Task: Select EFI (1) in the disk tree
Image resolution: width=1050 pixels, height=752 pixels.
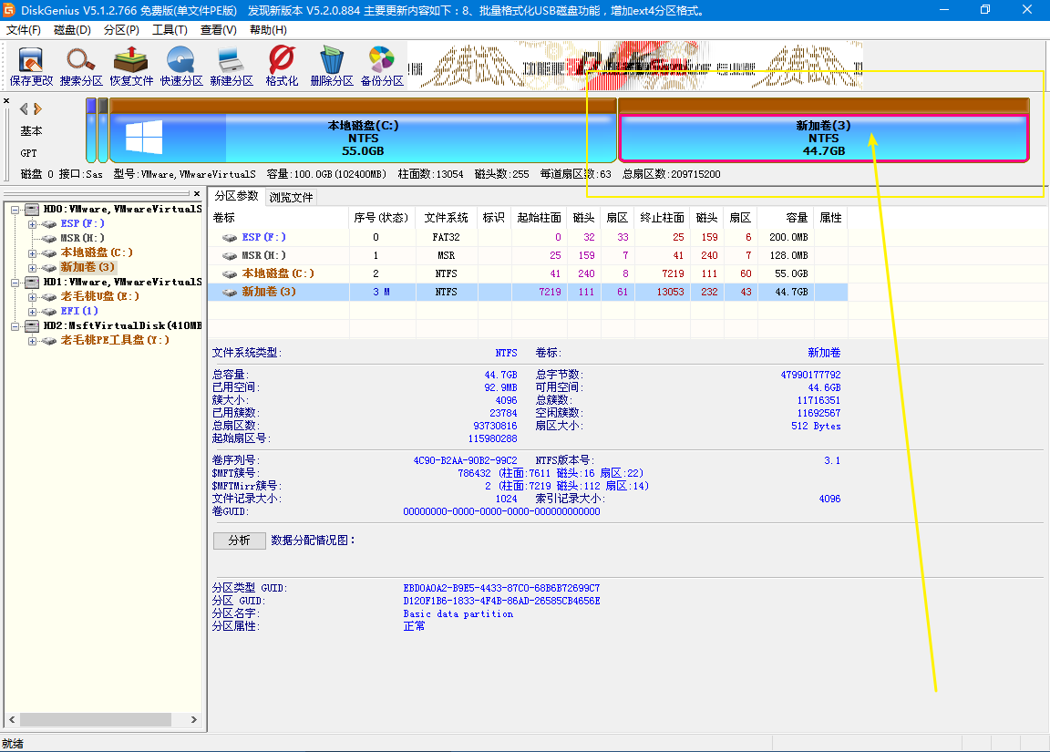Action: point(79,311)
